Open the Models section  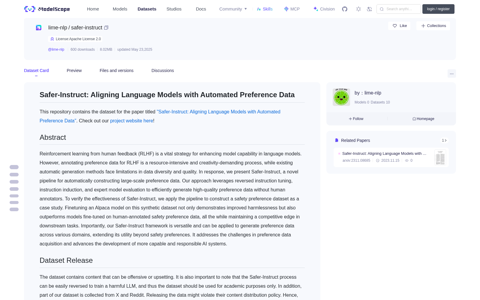[120, 9]
